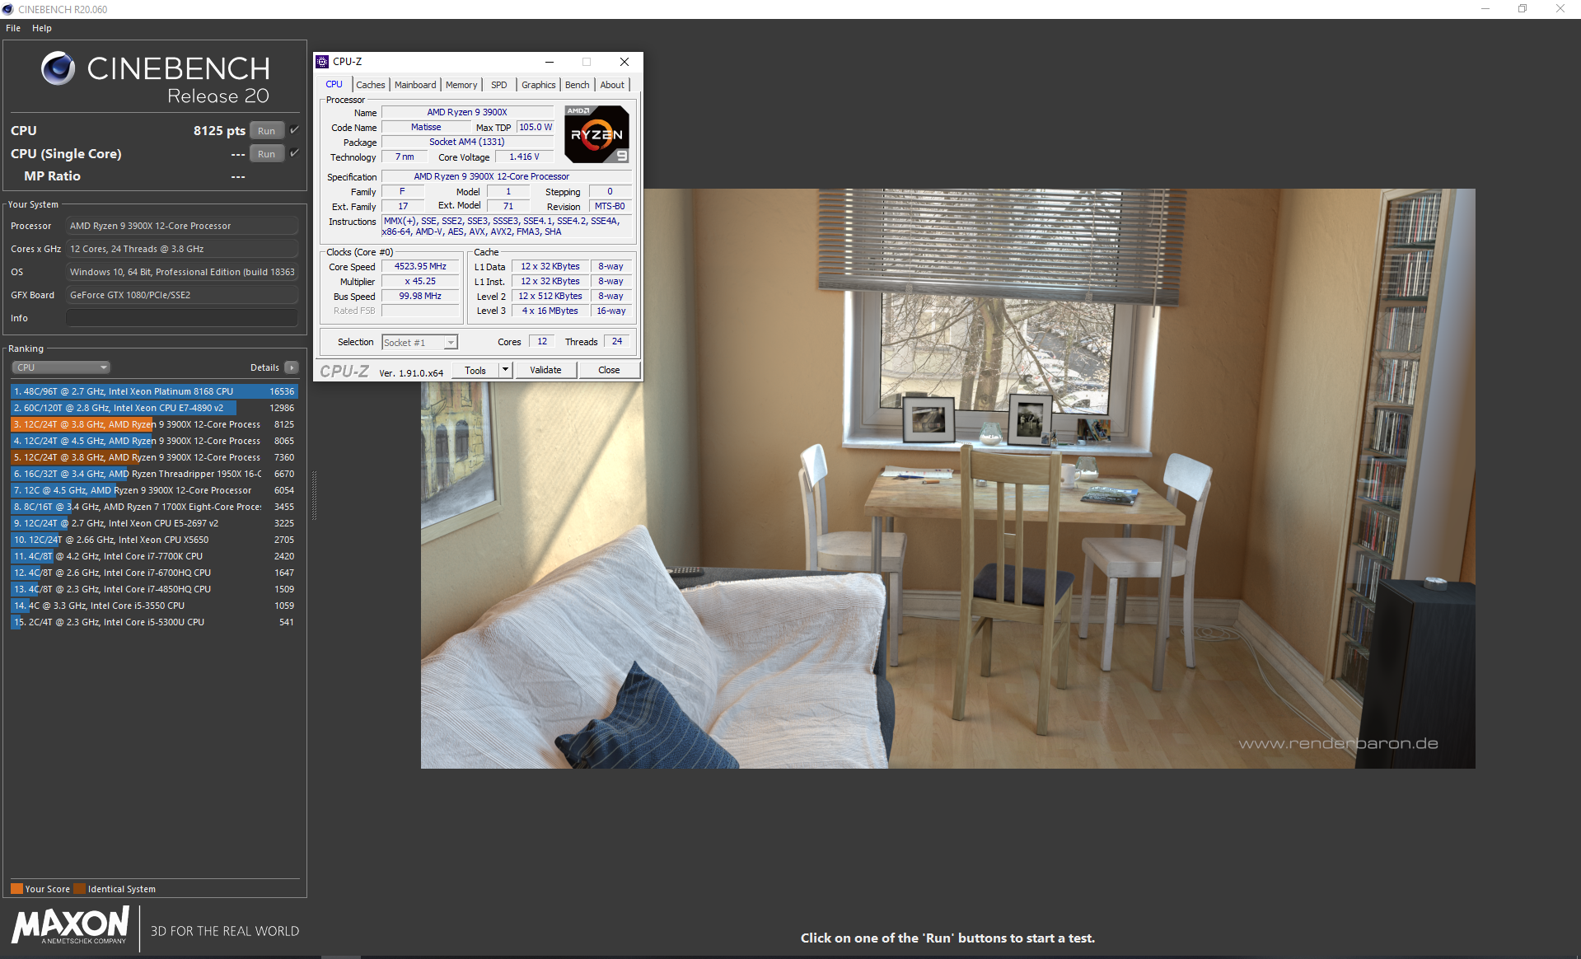Click the Validate button in CPU-Z
The width and height of the screenshot is (1581, 959).
pyautogui.click(x=545, y=370)
